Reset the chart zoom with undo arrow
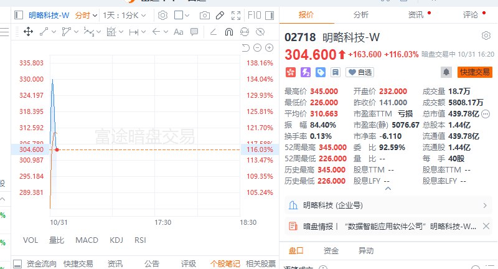 click(245, 48)
